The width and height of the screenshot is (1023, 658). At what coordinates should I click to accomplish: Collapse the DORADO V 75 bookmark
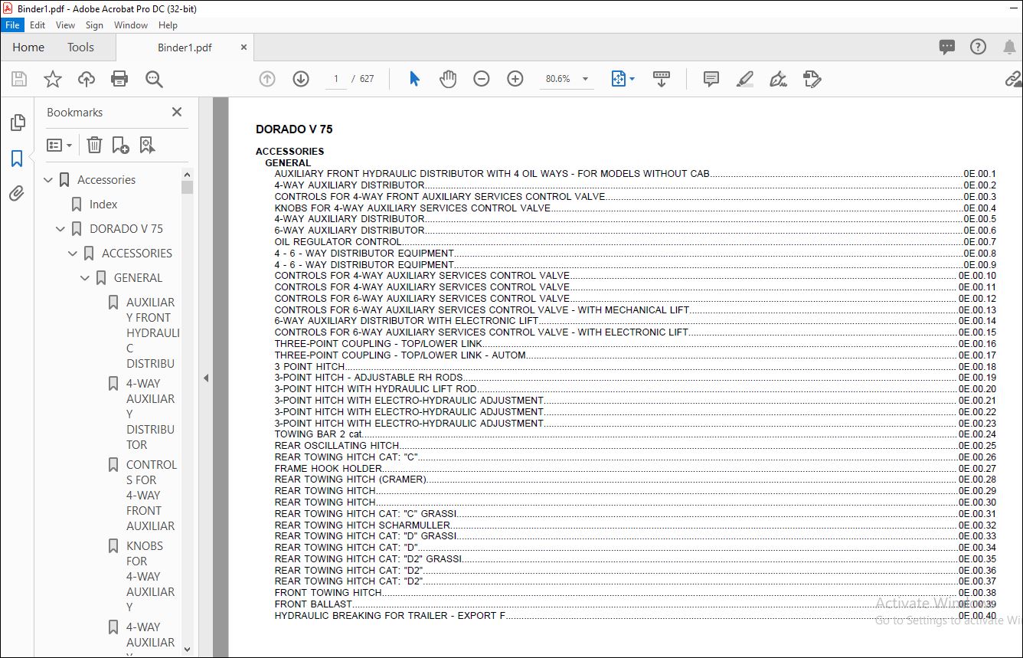(61, 229)
